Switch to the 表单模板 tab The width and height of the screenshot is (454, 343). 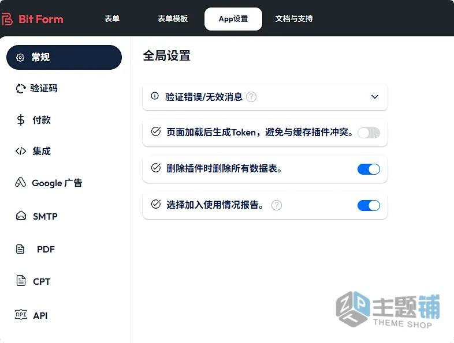tap(173, 19)
